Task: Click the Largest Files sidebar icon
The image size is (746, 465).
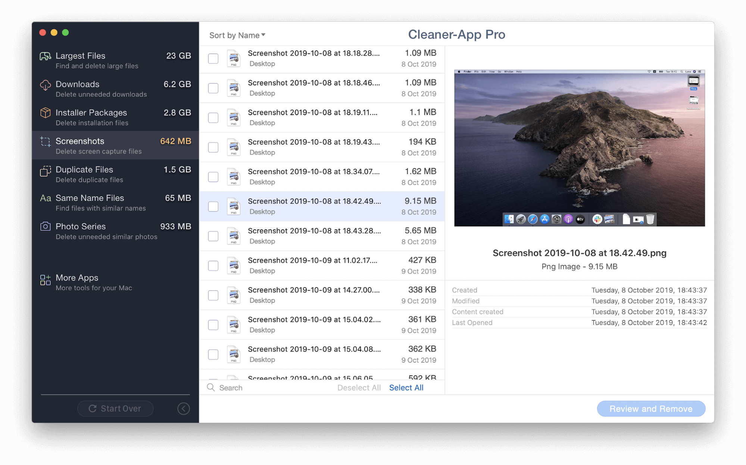Action: click(x=45, y=56)
